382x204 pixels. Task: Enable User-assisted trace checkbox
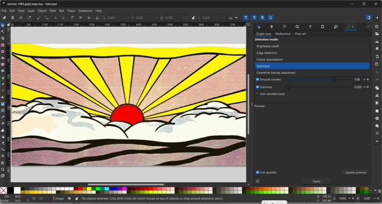click(257, 94)
